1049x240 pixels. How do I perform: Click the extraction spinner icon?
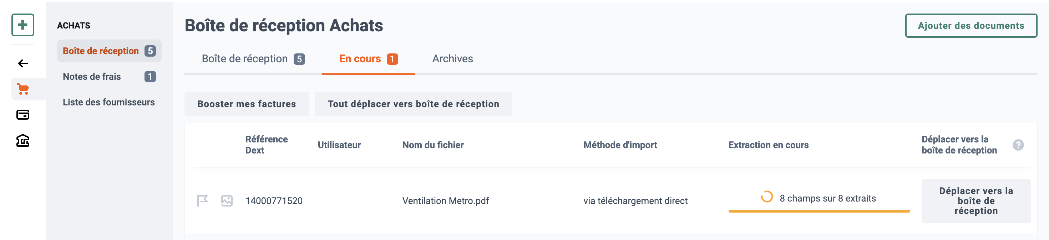pos(767,197)
